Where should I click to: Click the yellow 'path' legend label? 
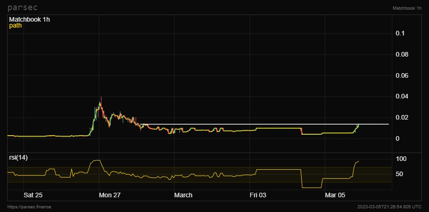point(15,26)
